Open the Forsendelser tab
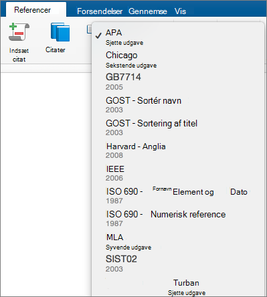The height and width of the screenshot is (297, 267). coord(100,11)
